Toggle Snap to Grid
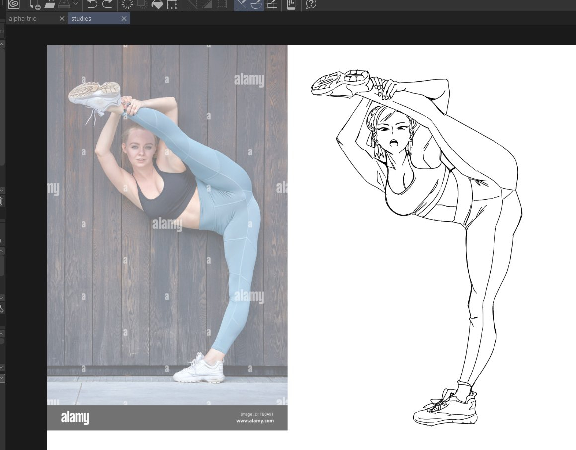Screen dimensions: 576x450 [272, 4]
